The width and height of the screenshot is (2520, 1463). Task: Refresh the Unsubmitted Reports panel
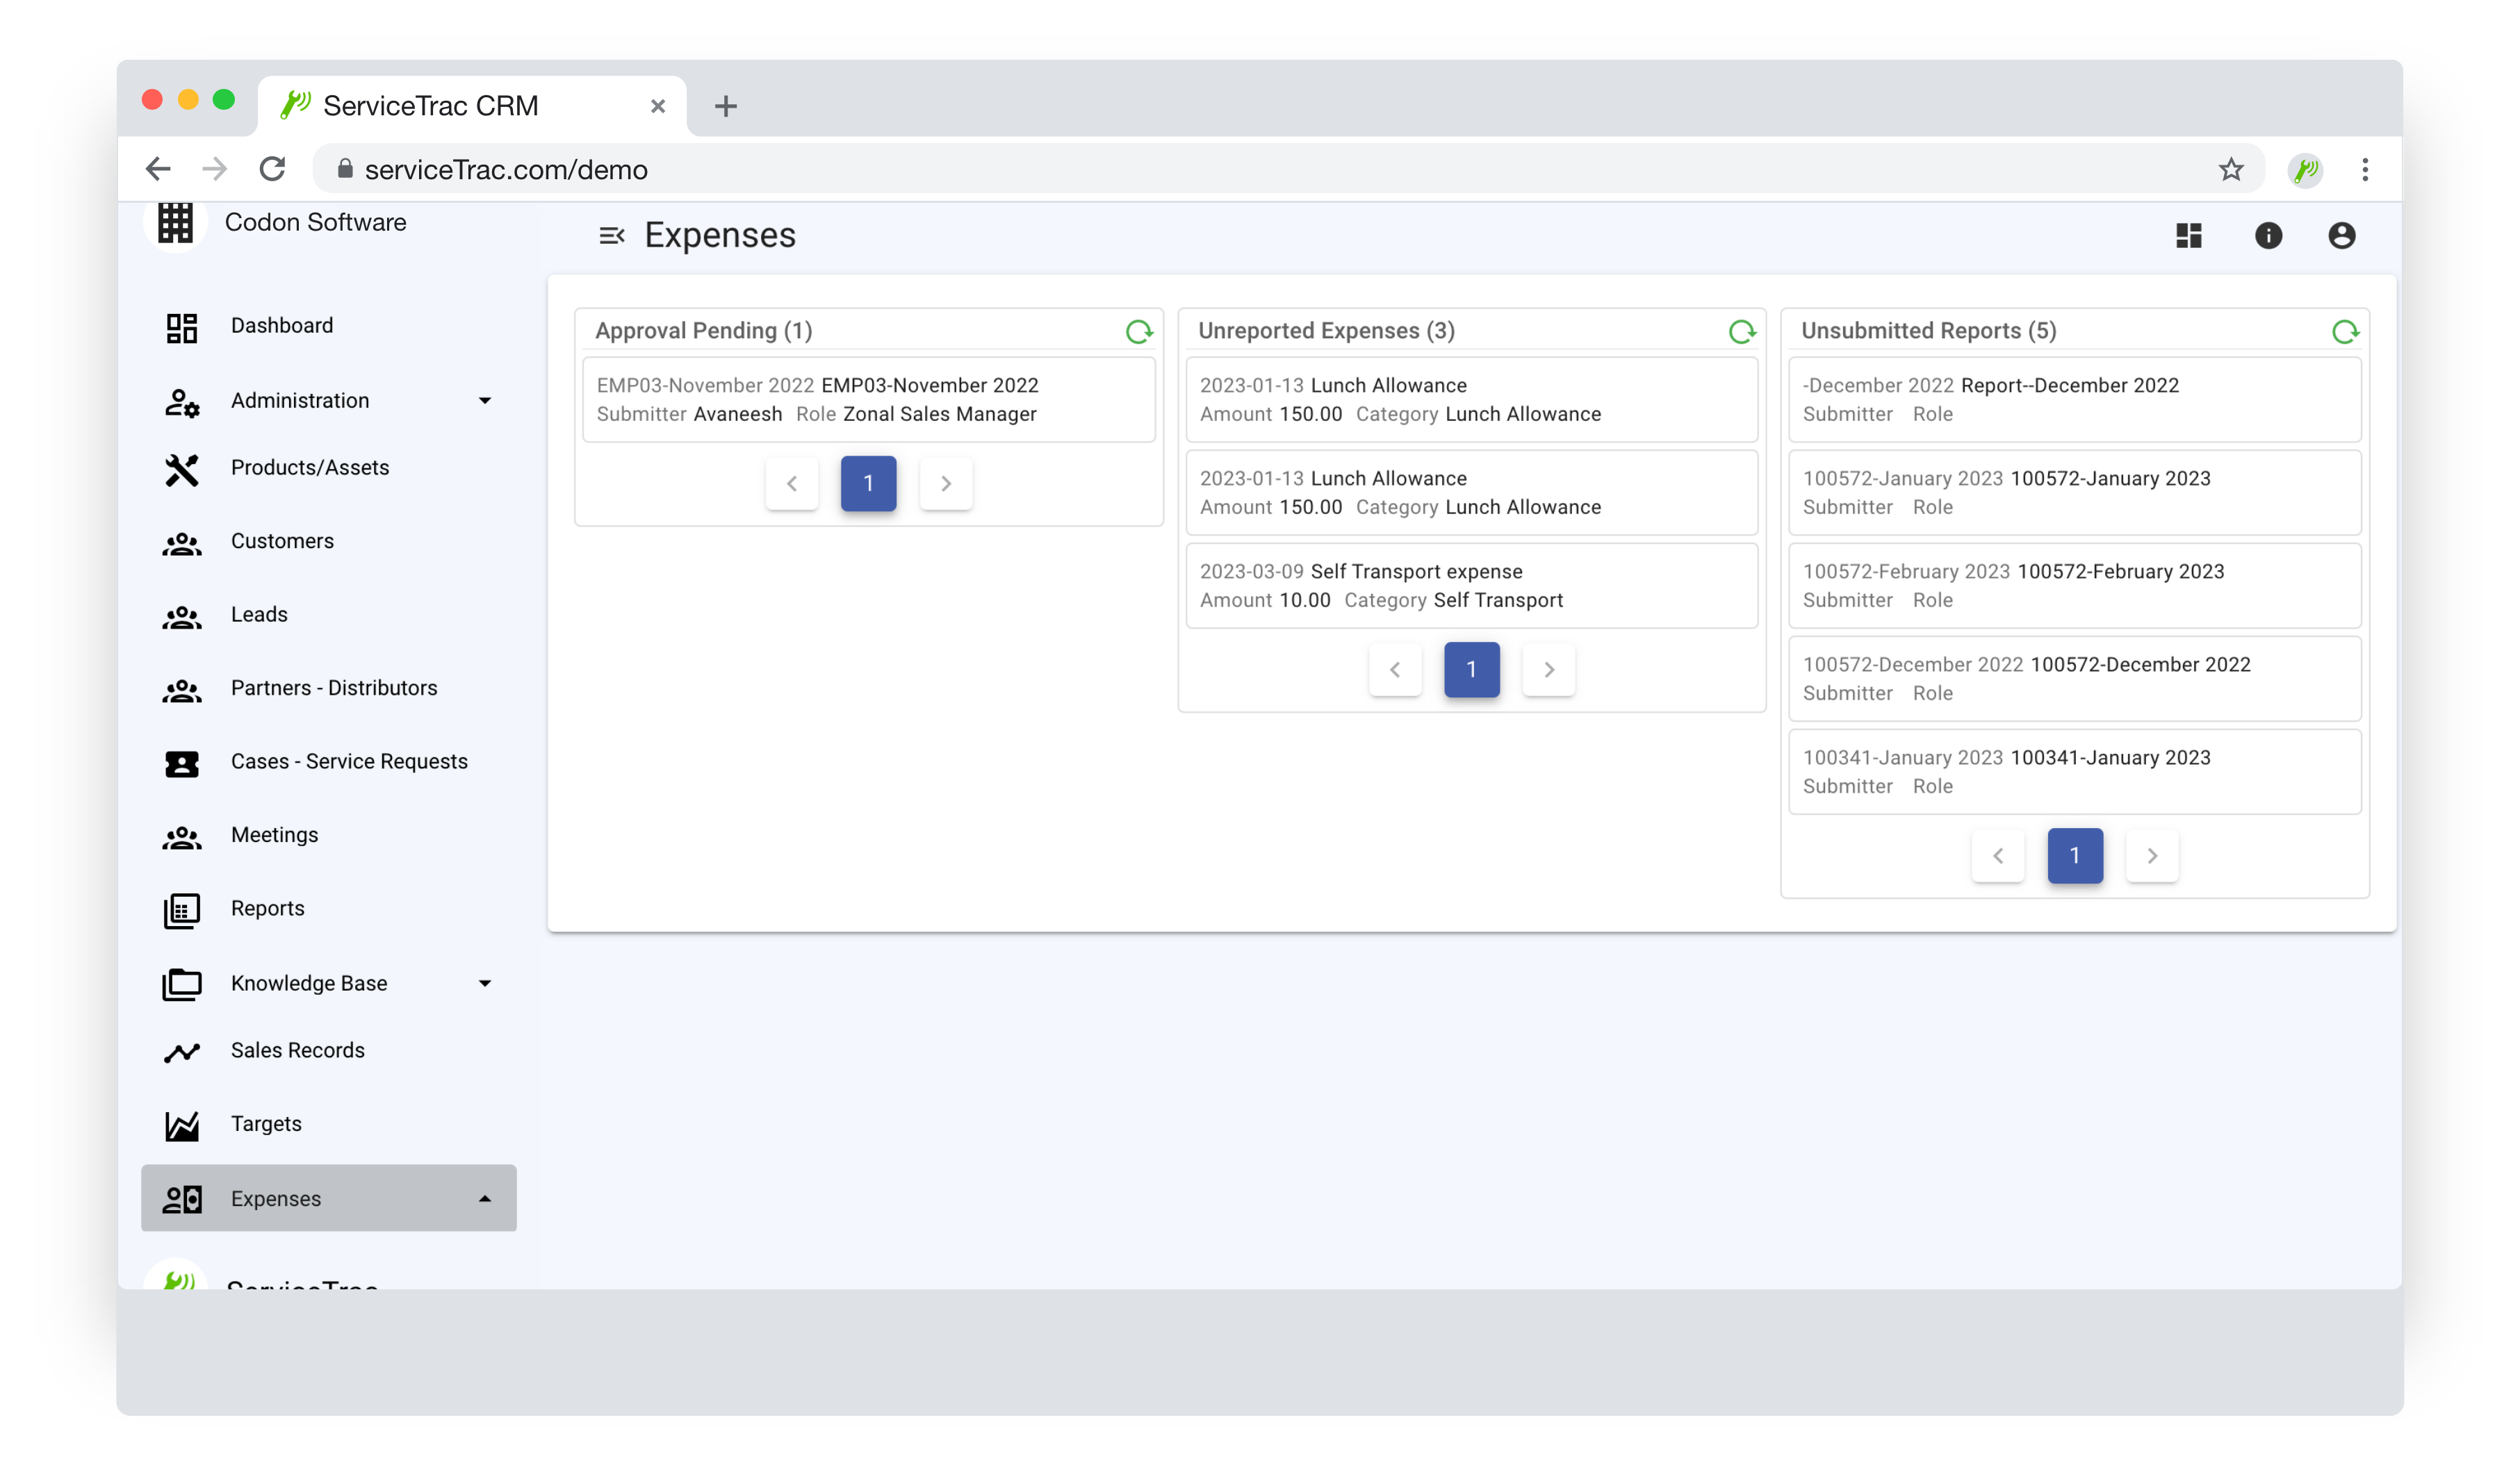point(2346,332)
